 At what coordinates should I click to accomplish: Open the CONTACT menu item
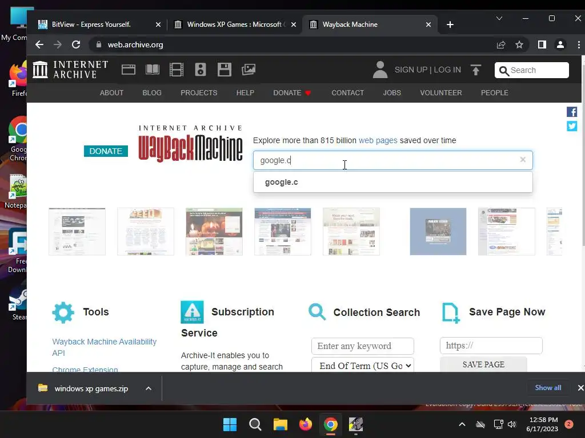348,93
